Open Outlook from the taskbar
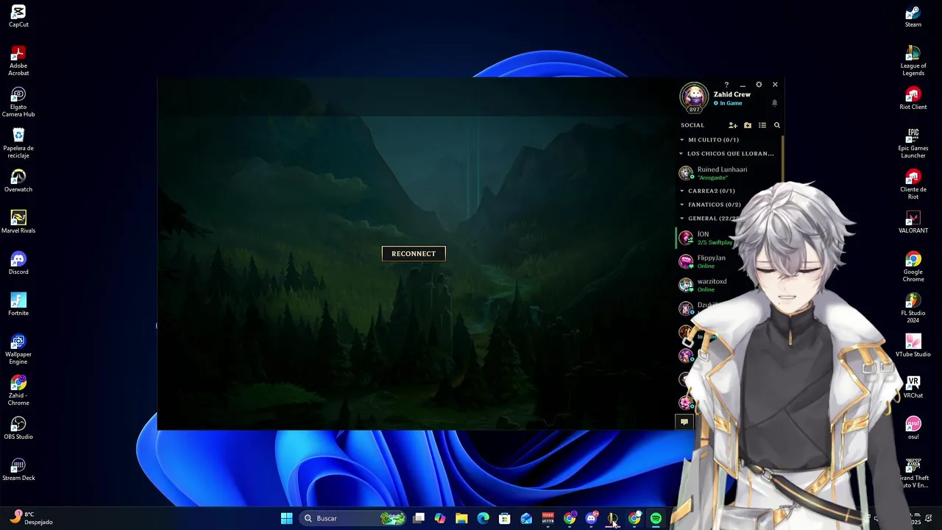Viewport: 942px width, 530px height. click(526, 518)
